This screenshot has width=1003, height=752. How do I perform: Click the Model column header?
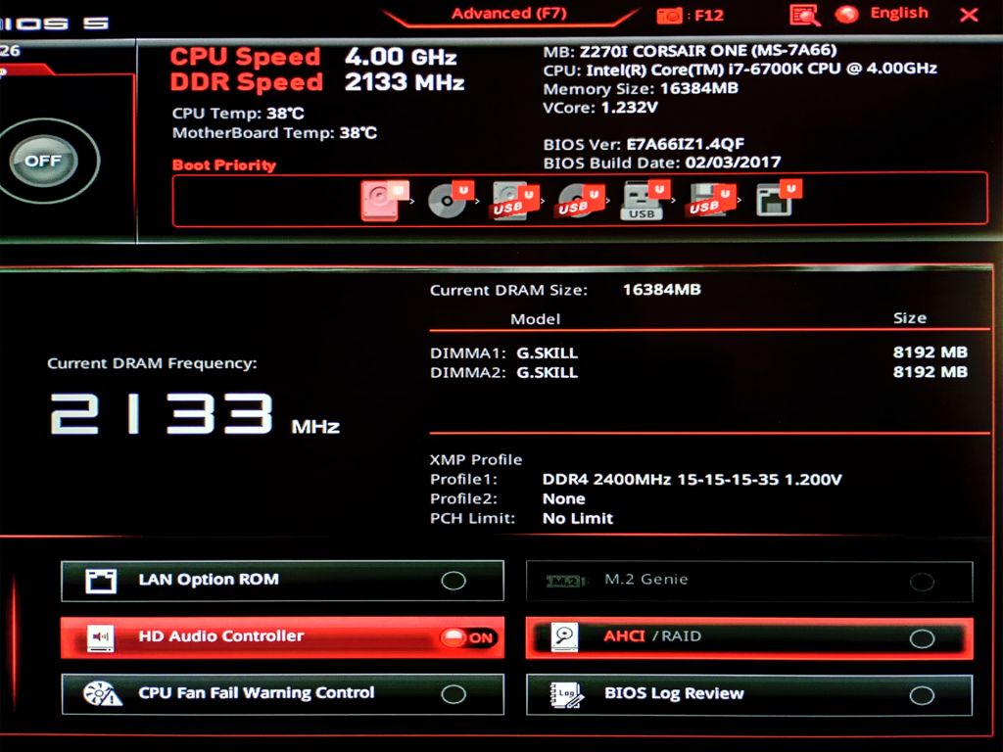tap(536, 319)
